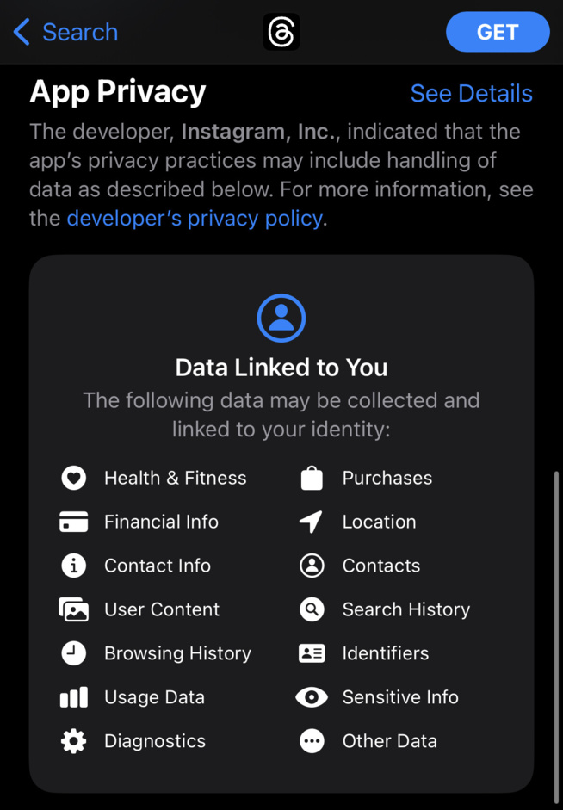Tap the Other Data ellipsis icon
Screen dimensions: 563x810
point(312,741)
